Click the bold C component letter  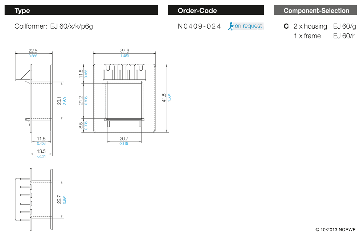coord(286,26)
